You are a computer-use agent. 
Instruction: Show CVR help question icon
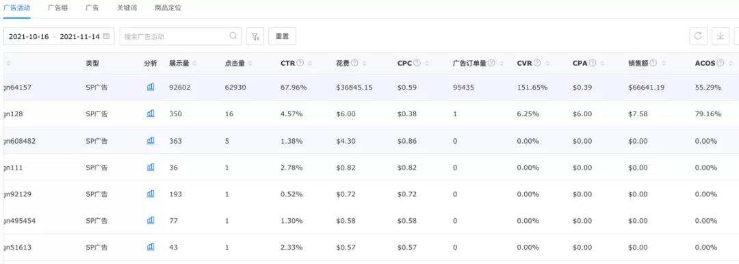tap(536, 63)
